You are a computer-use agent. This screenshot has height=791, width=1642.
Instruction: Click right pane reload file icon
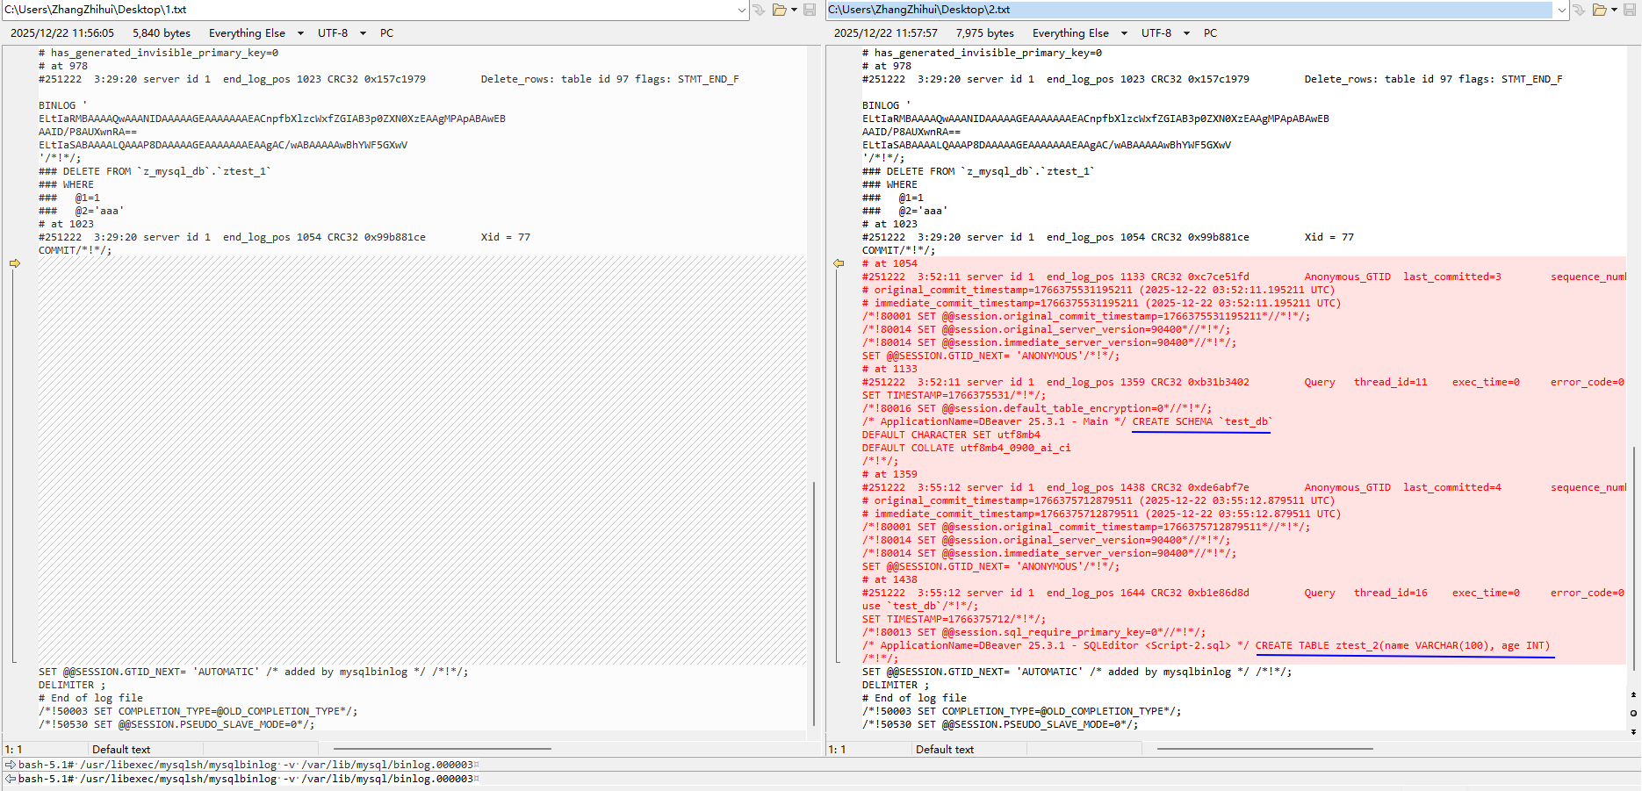point(1579,10)
